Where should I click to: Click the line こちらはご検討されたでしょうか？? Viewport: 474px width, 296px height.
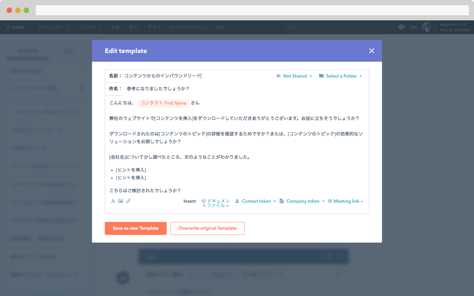pos(145,191)
